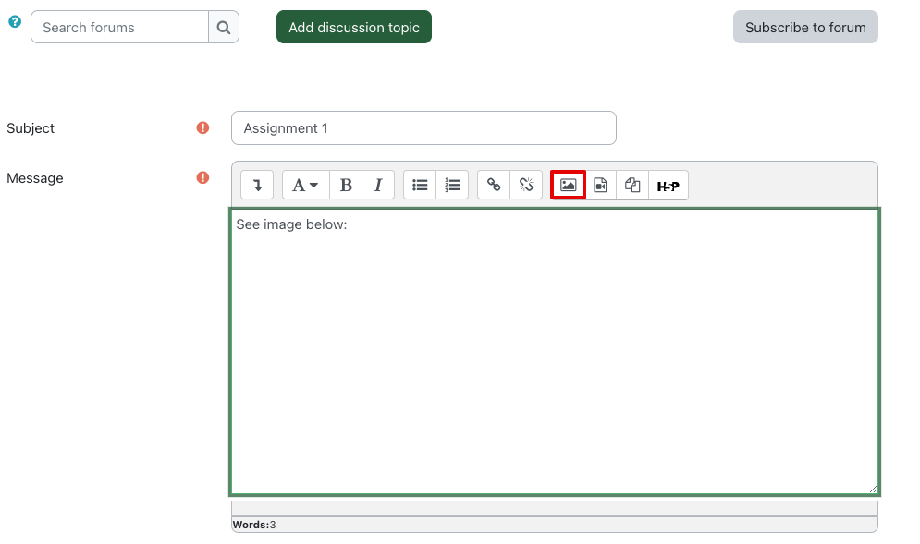This screenshot has width=920, height=544.
Task: Remove link with the unlink icon
Action: coord(526,185)
